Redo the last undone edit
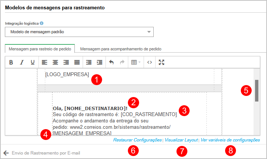The height and width of the screenshot is (159, 267). (122, 62)
